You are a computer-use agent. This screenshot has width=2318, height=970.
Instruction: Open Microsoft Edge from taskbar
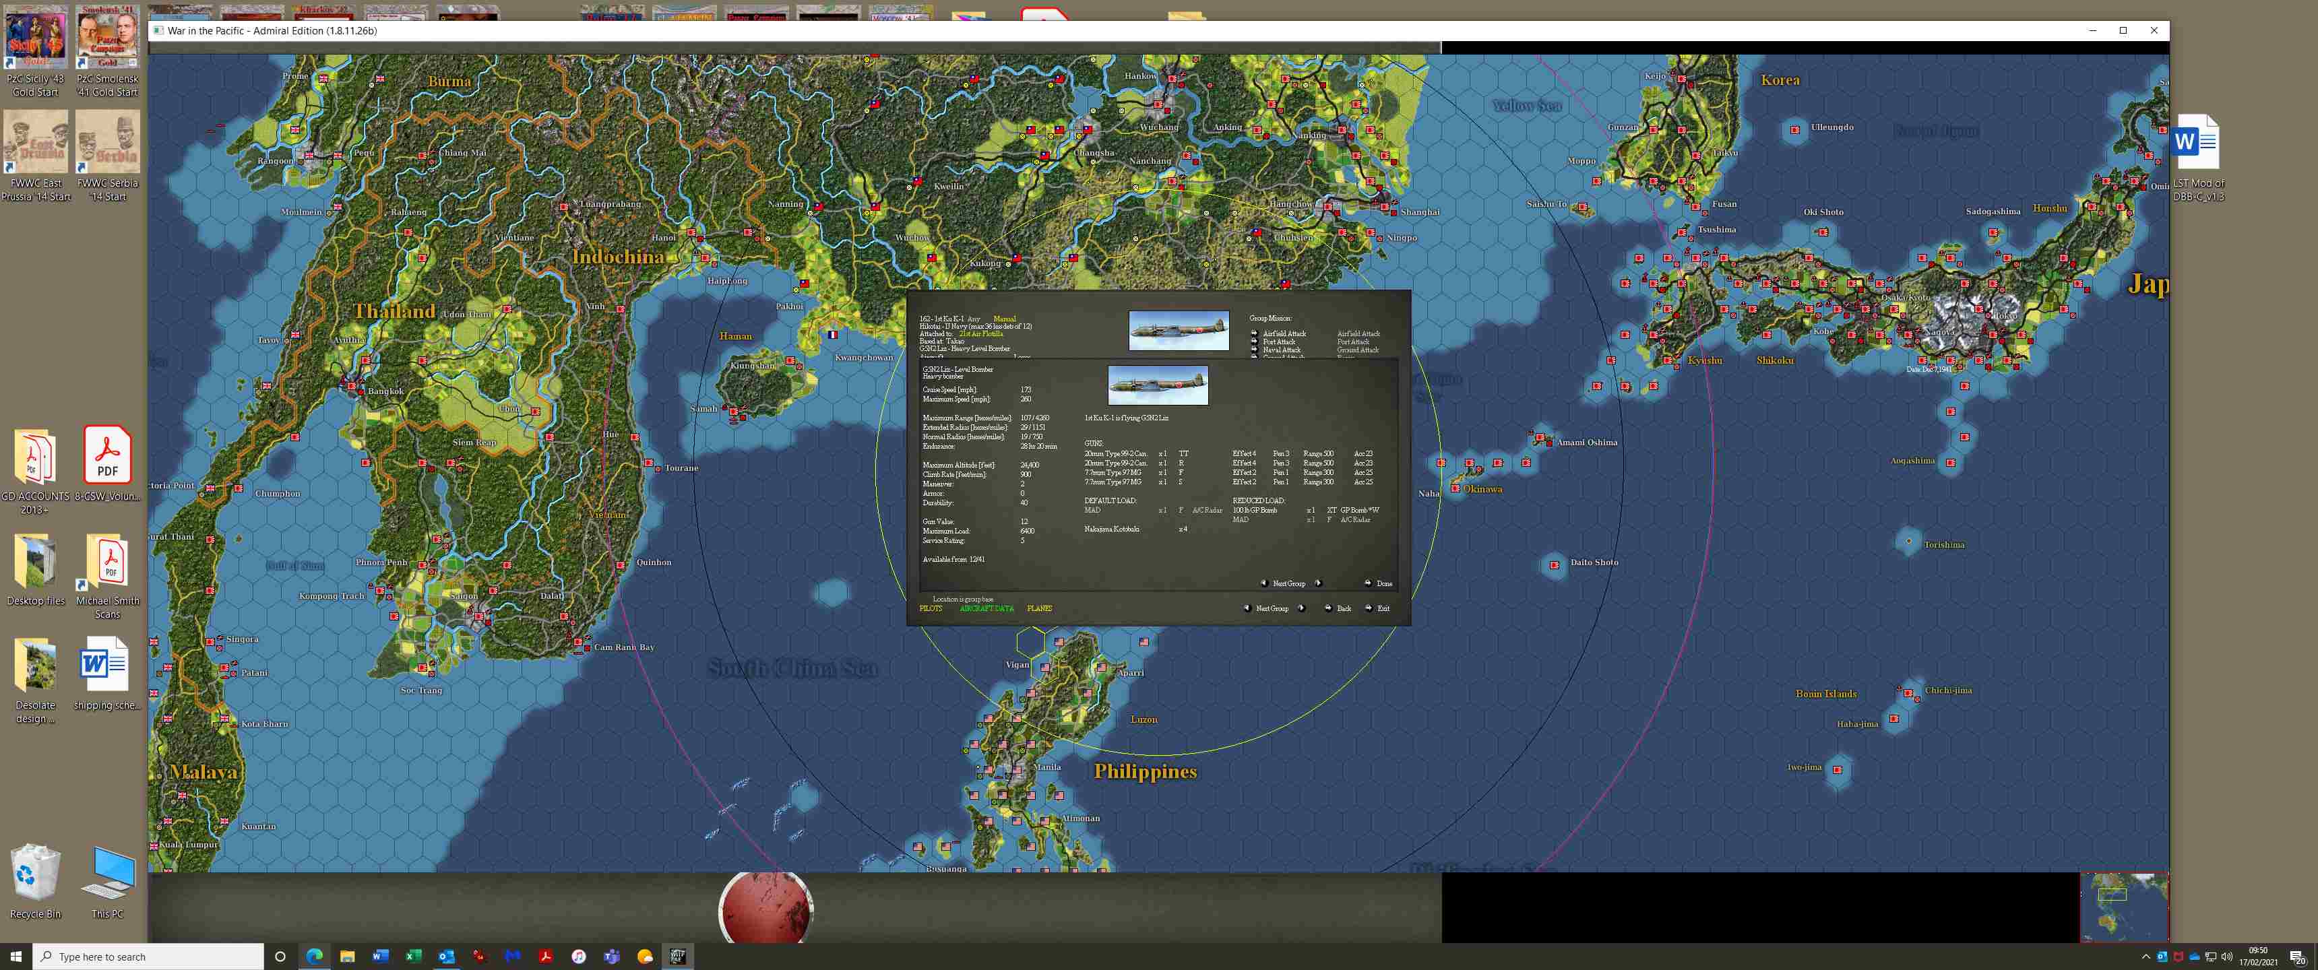pos(314,957)
